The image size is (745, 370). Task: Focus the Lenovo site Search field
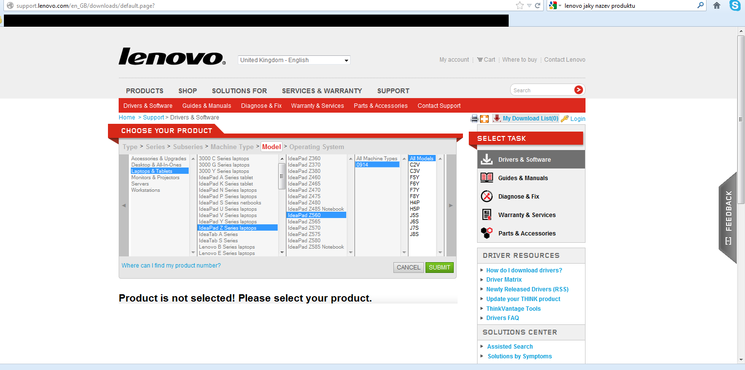(542, 90)
